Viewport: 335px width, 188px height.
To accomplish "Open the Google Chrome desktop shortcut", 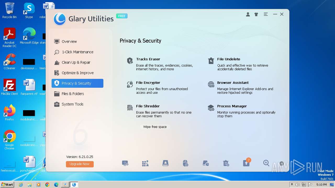I will click(9, 140).
